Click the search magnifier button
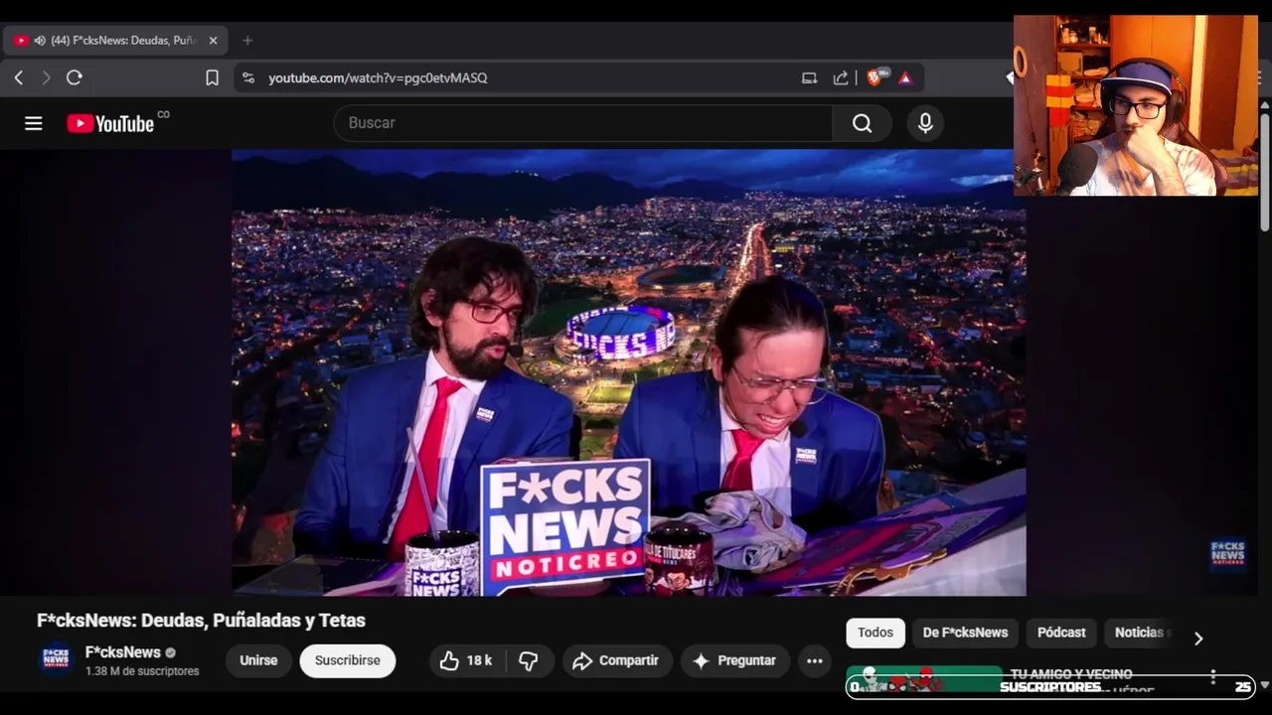 862,123
